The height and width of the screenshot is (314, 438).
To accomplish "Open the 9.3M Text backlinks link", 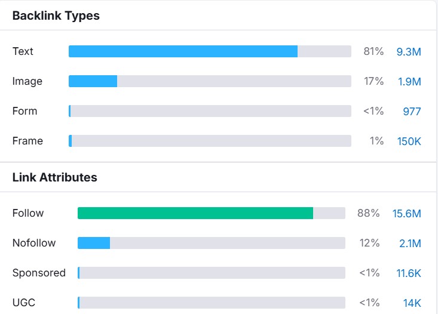I will click(409, 52).
